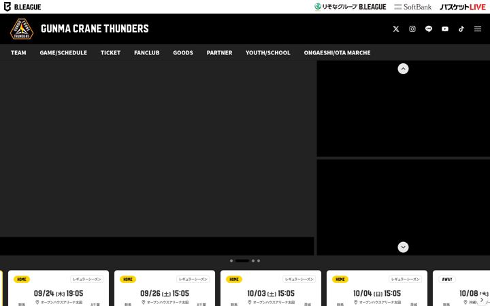Click the Gunma Crane Thunders team emblem
Screen dimensions: 490x306
coord(22,29)
